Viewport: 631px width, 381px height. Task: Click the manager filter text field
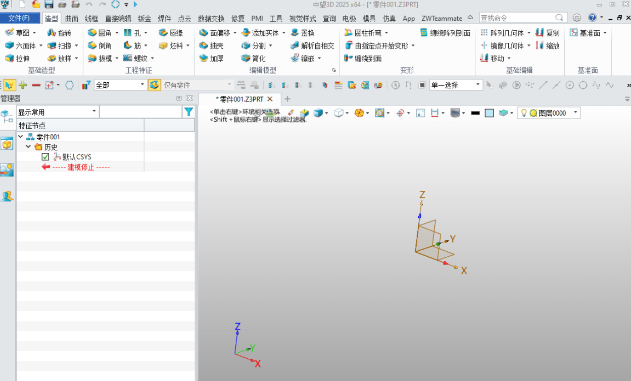[x=140, y=112]
